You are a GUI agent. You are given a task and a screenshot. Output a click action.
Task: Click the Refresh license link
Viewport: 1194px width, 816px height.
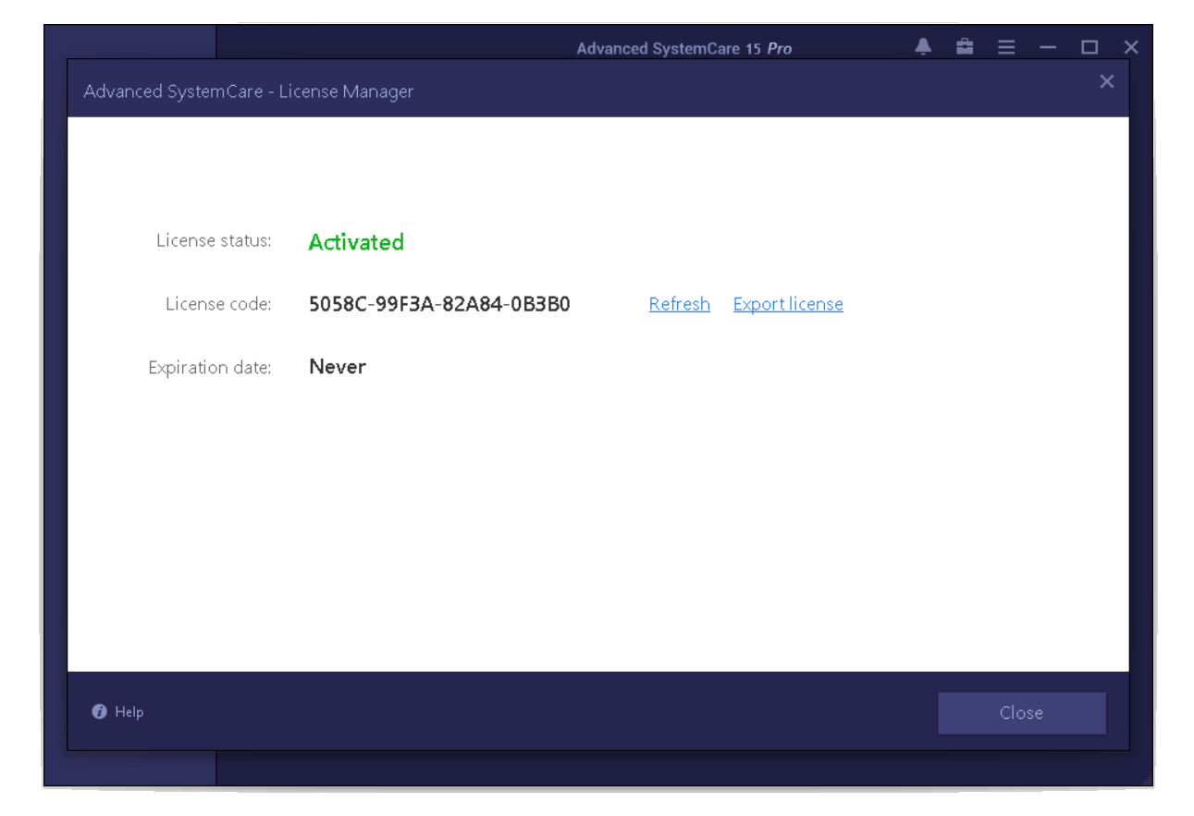(x=680, y=304)
